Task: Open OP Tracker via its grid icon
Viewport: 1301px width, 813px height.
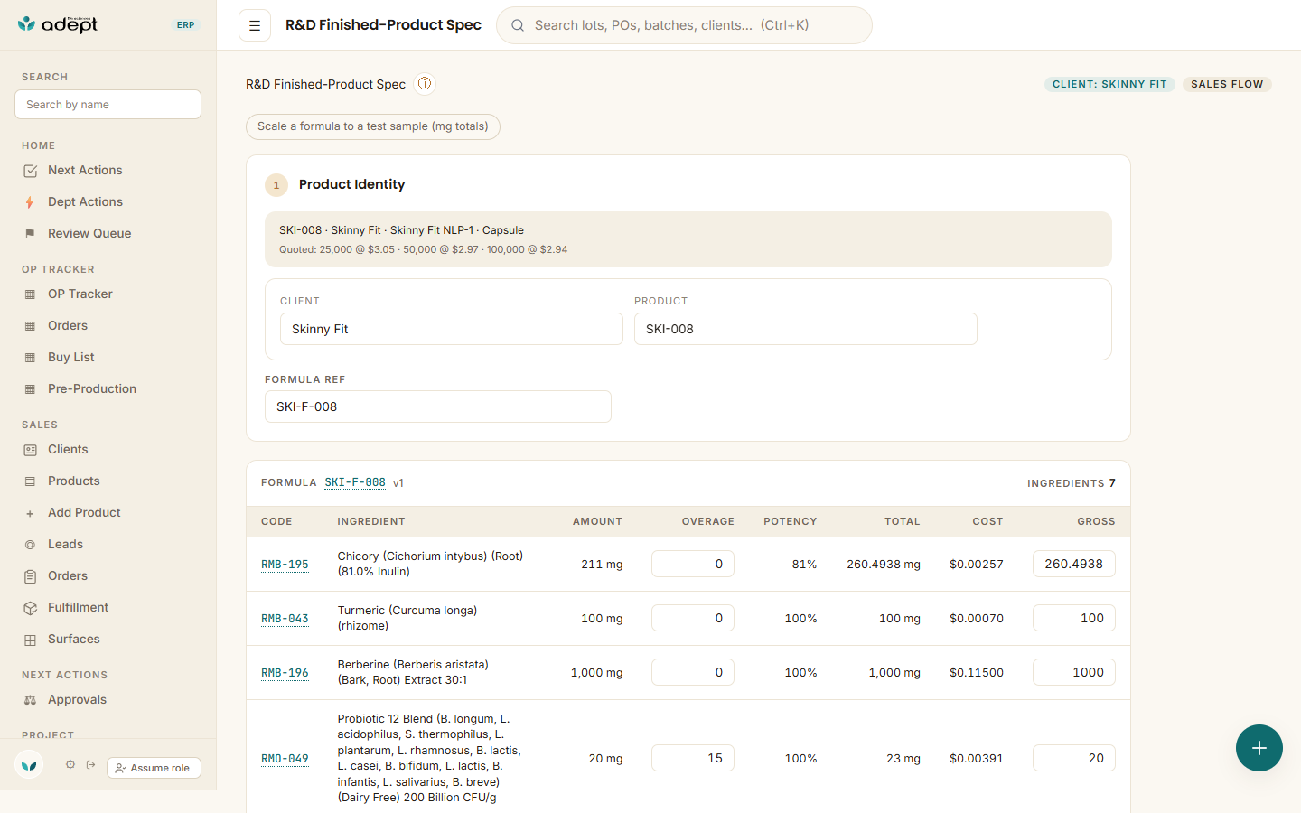Action: pyautogui.click(x=31, y=294)
